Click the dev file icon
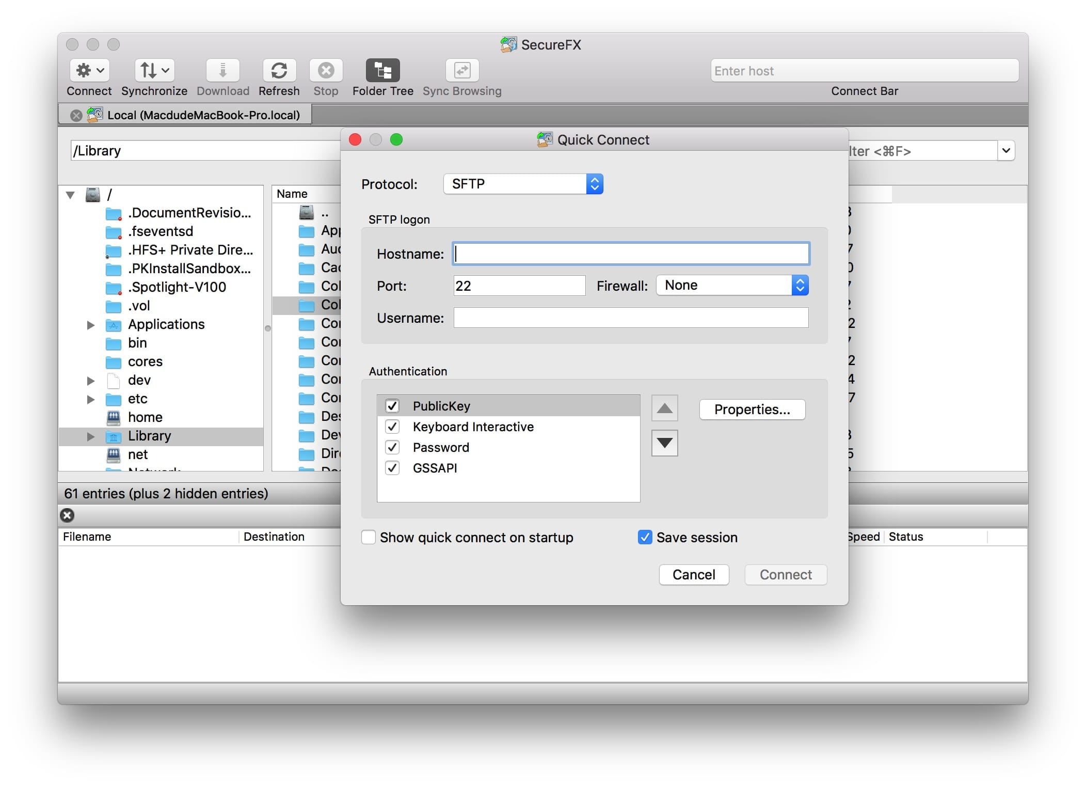Viewport: 1086px width, 787px height. coord(113,381)
